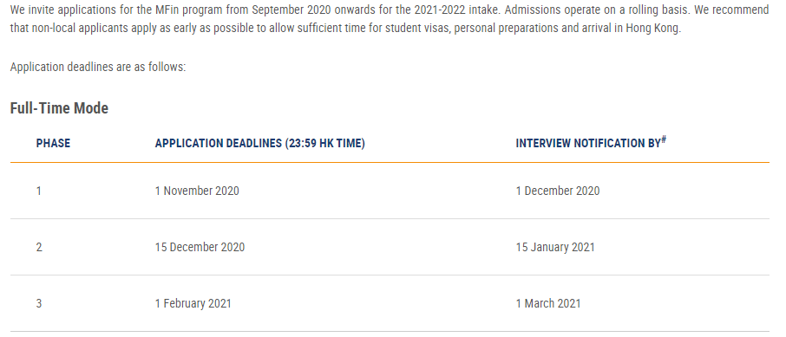Click the hash footnote marker superscript

click(664, 139)
